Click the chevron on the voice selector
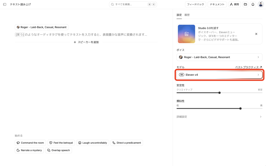The width and height of the screenshot is (266, 166). [258, 57]
